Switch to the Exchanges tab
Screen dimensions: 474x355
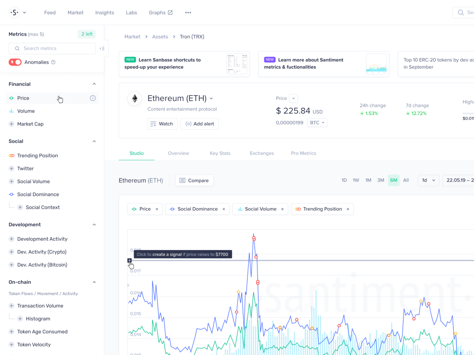262,153
